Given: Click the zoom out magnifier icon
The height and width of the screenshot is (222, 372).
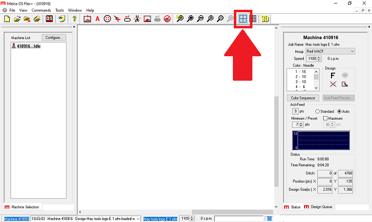Looking at the screenshot, I should [x=201, y=19].
